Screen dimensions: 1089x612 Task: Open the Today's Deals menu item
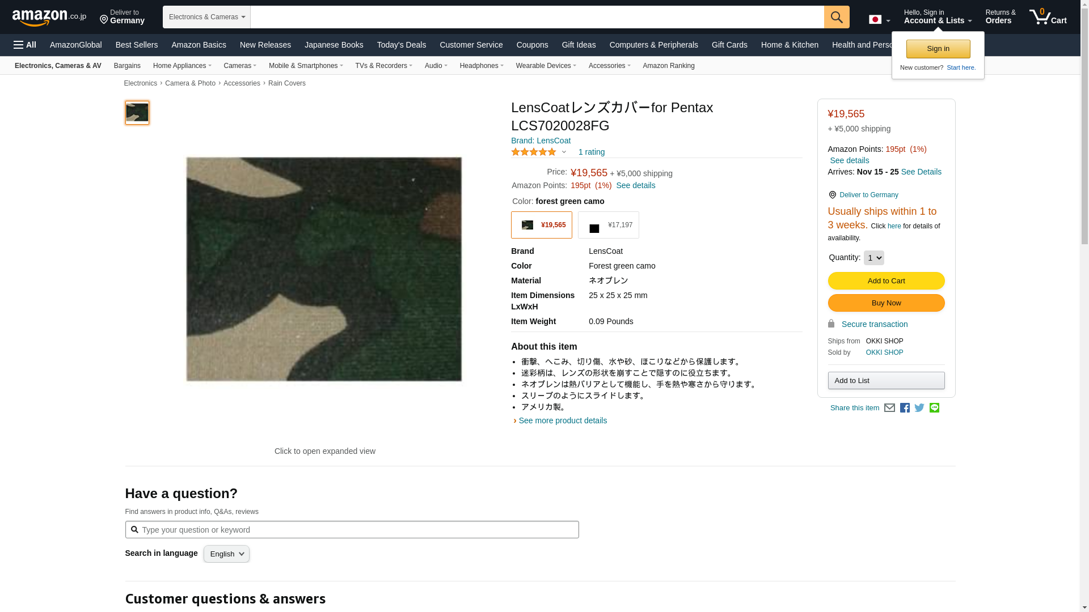click(x=402, y=45)
